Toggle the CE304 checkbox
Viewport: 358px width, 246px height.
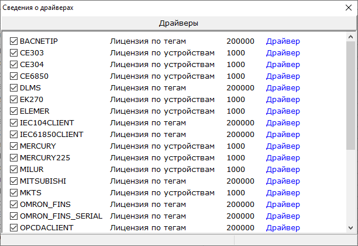click(x=13, y=64)
